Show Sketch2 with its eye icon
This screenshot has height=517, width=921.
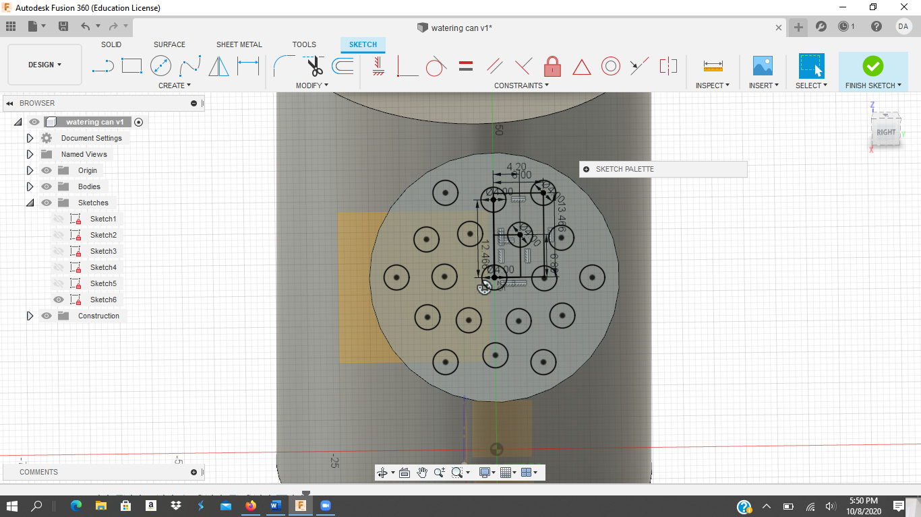[59, 235]
